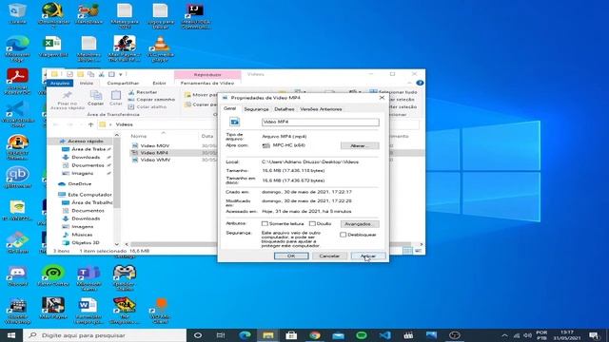This screenshot has height=342, width=609.
Task: Open Explorer help question-mark icon
Action: tap(420, 83)
